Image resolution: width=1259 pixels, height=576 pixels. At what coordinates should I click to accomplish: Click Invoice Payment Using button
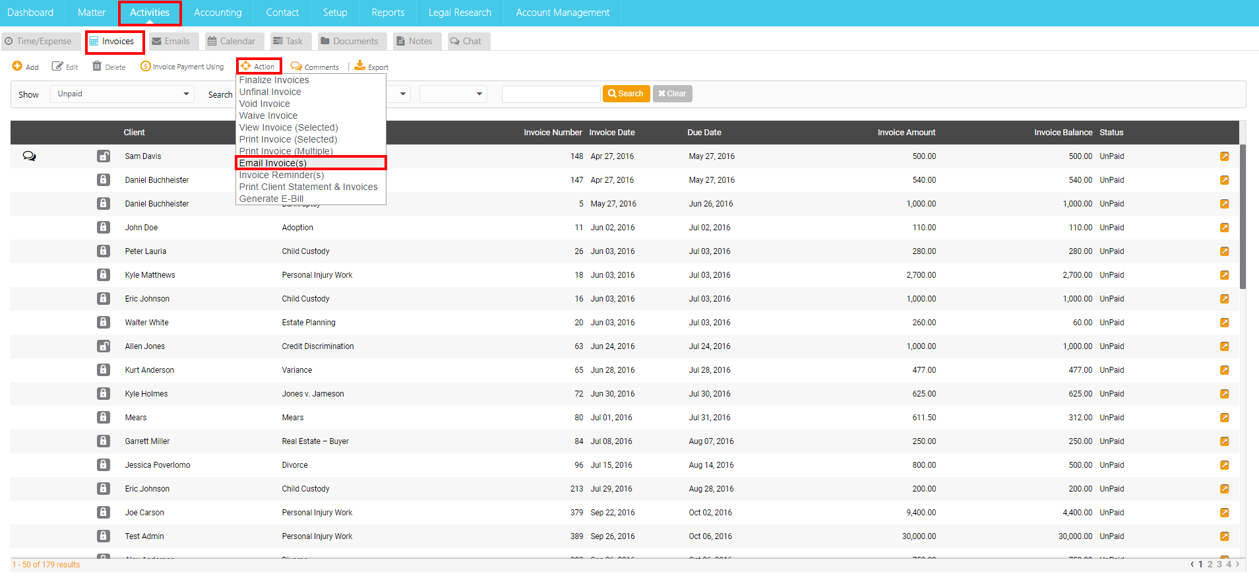pyautogui.click(x=182, y=67)
